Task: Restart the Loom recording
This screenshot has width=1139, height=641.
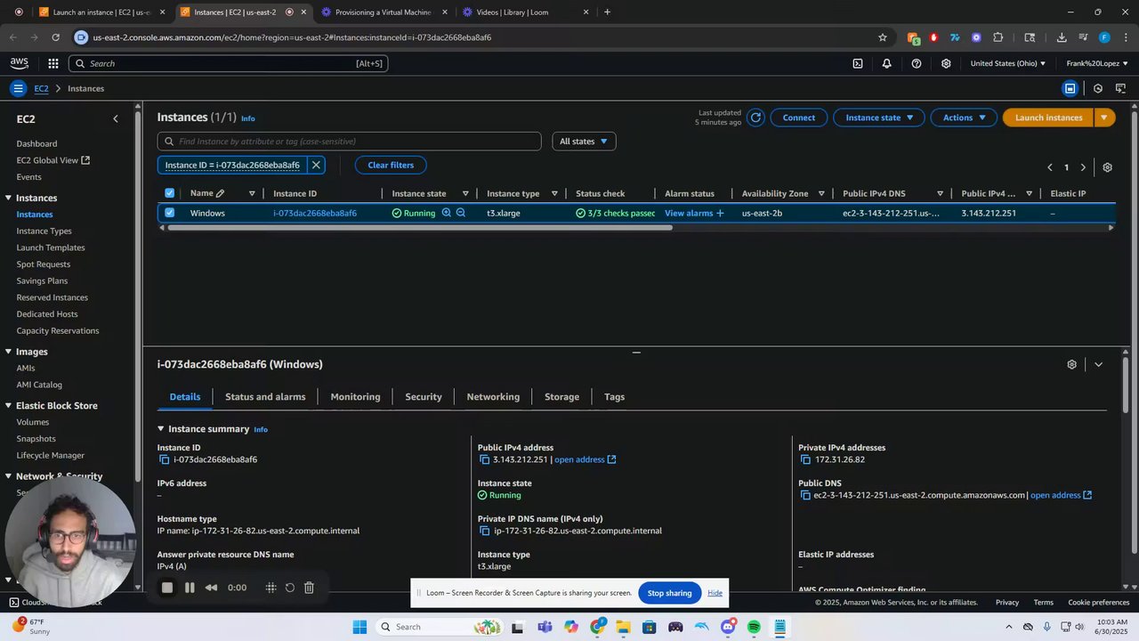Action: (290, 588)
